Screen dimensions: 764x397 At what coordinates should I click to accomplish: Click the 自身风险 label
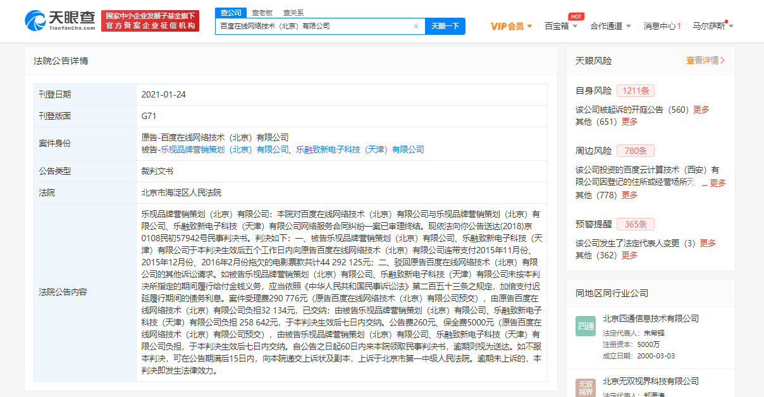tap(594, 91)
